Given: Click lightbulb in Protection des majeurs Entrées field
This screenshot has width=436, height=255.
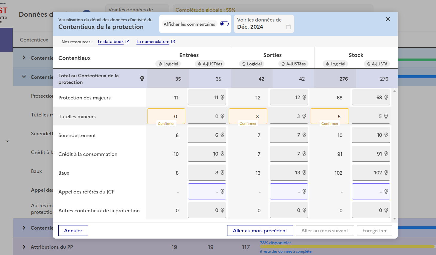Looking at the screenshot, I should pyautogui.click(x=222, y=97).
